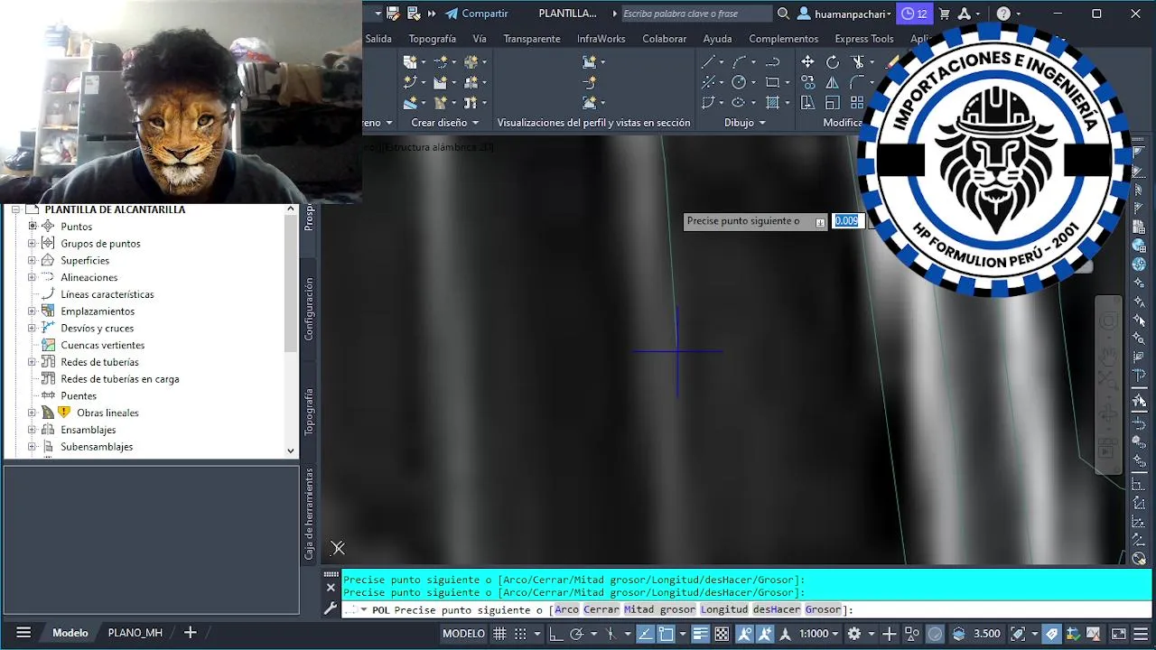Toggle the drawing grid display
1156x650 pixels.
[499, 634]
